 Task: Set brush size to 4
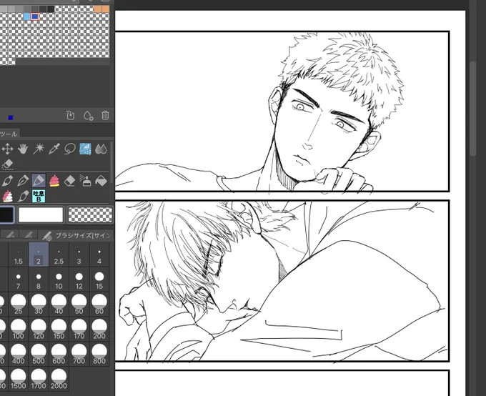(x=99, y=255)
